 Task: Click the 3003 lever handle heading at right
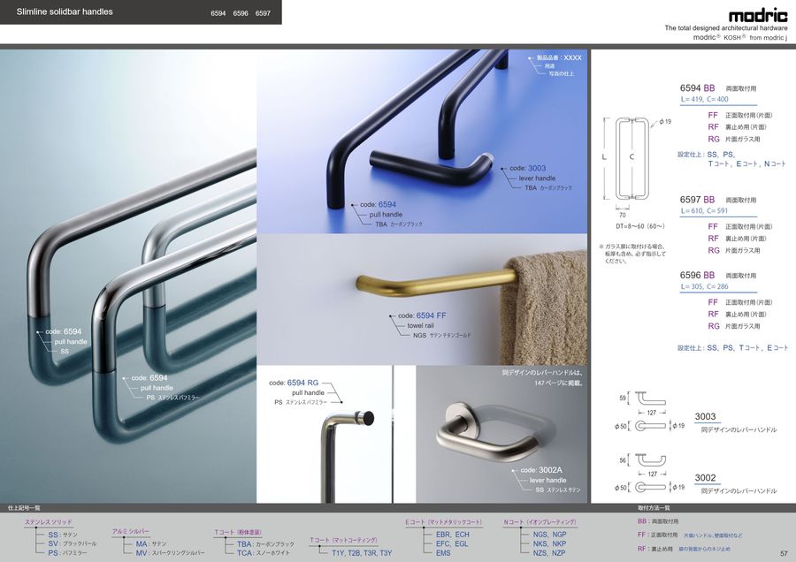(x=705, y=416)
